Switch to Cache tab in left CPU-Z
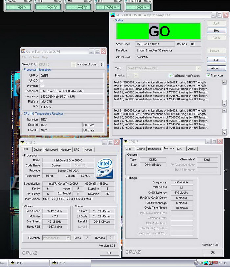Image resolution: width=230 pixels, height=267 pixels. pos(37,150)
